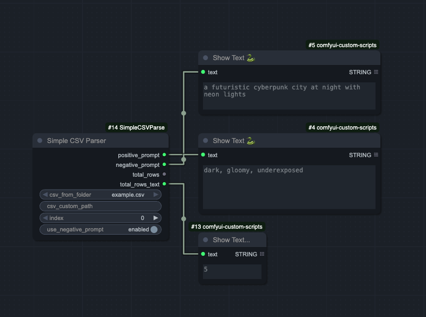This screenshot has width=426, height=317.
Task: Collapse the Show Text node #4 dot
Action: [x=205, y=140]
